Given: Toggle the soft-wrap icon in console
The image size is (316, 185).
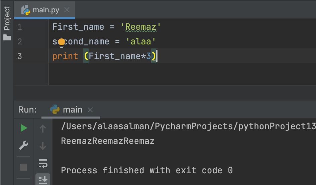Looking at the screenshot, I should (x=43, y=163).
